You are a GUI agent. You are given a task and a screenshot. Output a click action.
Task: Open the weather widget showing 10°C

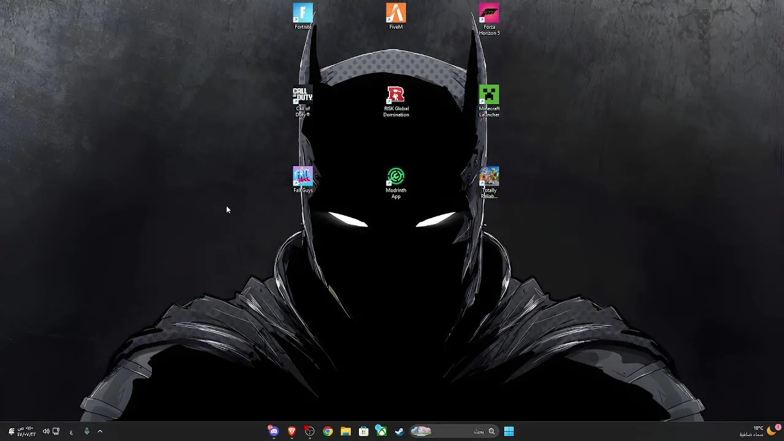point(760,431)
